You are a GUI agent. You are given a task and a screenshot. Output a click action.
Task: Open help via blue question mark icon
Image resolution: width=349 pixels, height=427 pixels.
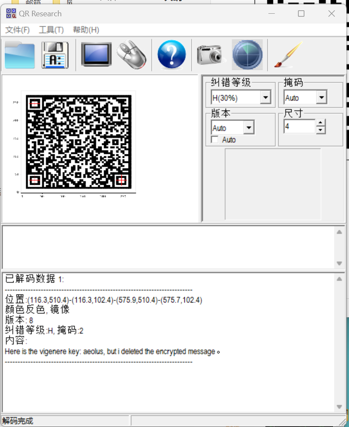pos(171,54)
